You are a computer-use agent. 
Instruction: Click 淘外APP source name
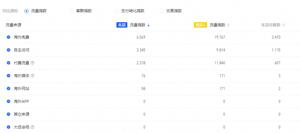tap(21, 102)
